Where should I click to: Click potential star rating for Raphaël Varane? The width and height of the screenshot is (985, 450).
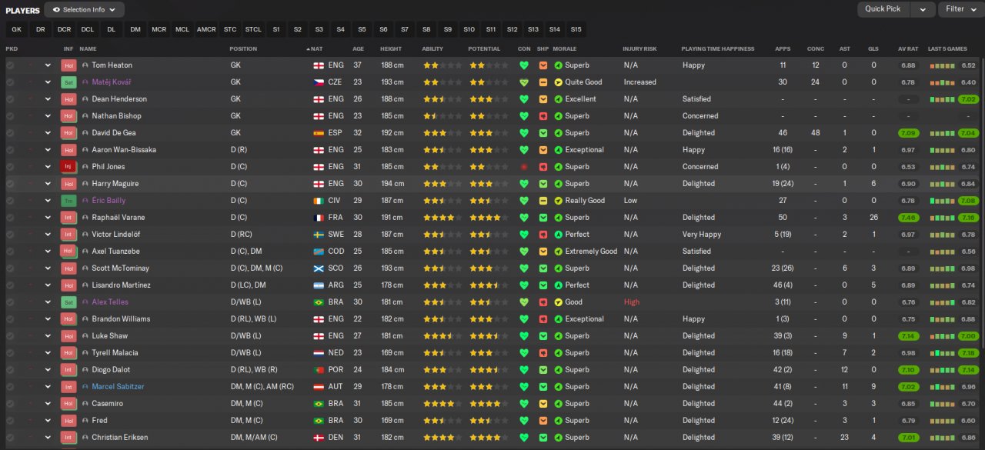(488, 218)
